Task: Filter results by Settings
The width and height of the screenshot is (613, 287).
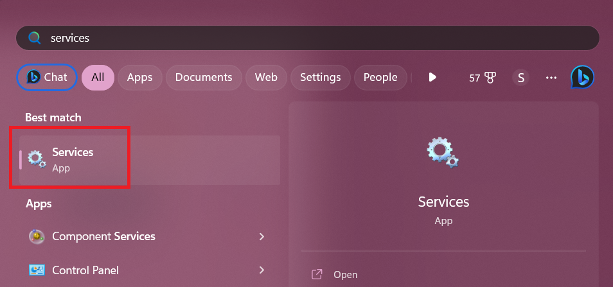Action: point(320,78)
